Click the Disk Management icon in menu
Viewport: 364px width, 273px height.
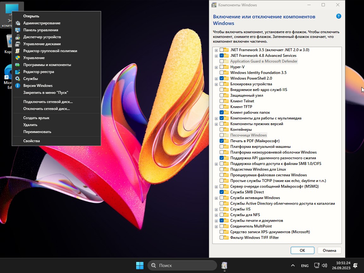18,44
